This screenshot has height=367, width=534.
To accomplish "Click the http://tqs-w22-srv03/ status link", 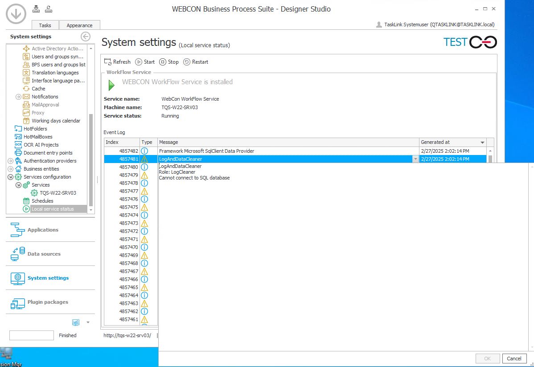I will coord(127,335).
